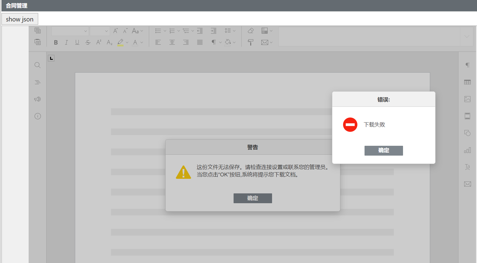Image resolution: width=477 pixels, height=263 pixels.
Task: Open the change case Aa dropdown
Action: pos(138,31)
